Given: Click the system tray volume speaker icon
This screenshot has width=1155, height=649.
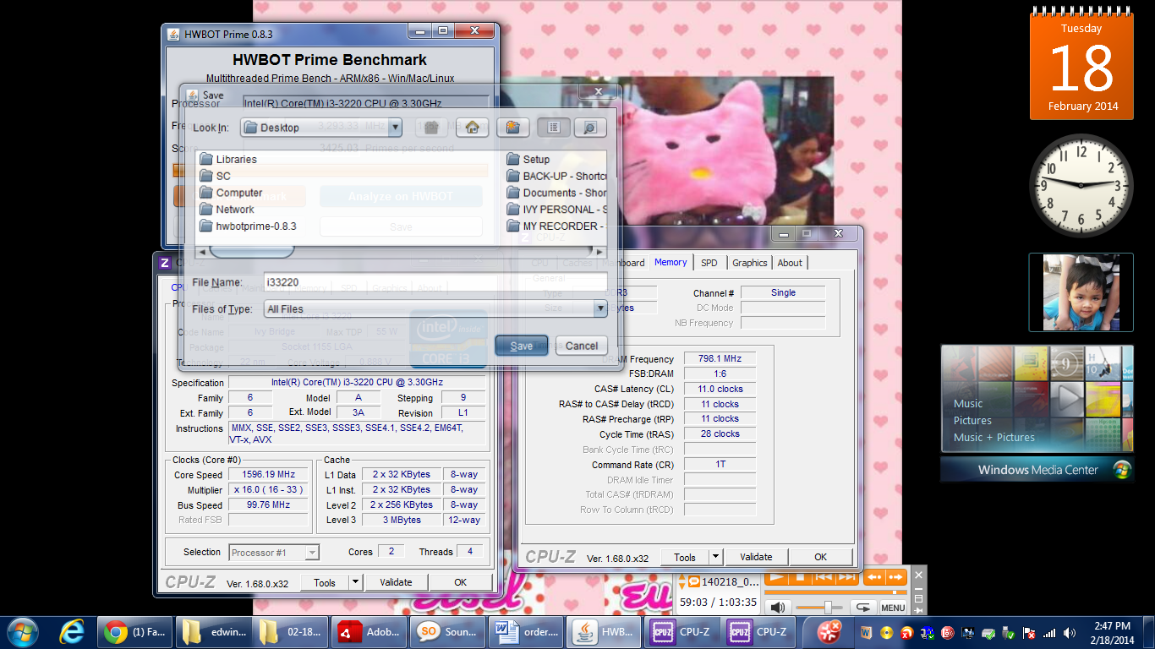Looking at the screenshot, I should point(1070,632).
